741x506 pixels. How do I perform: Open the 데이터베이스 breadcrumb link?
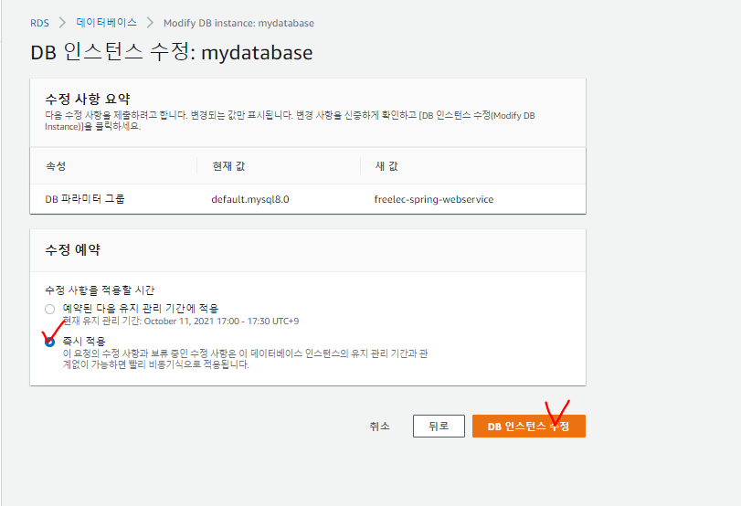click(106, 22)
